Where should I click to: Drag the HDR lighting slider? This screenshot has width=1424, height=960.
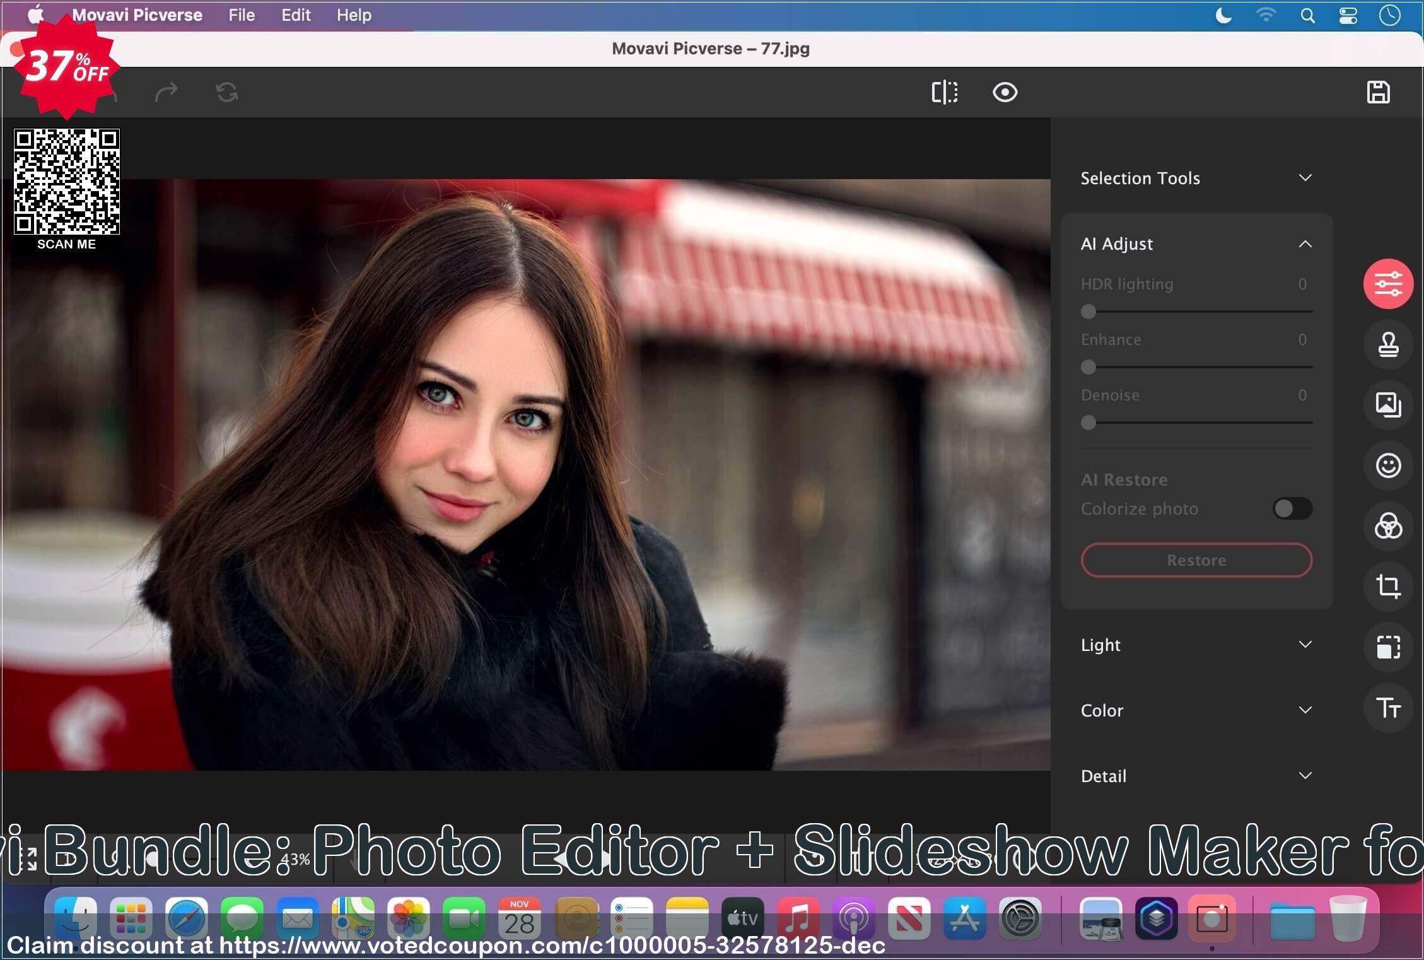(x=1088, y=311)
